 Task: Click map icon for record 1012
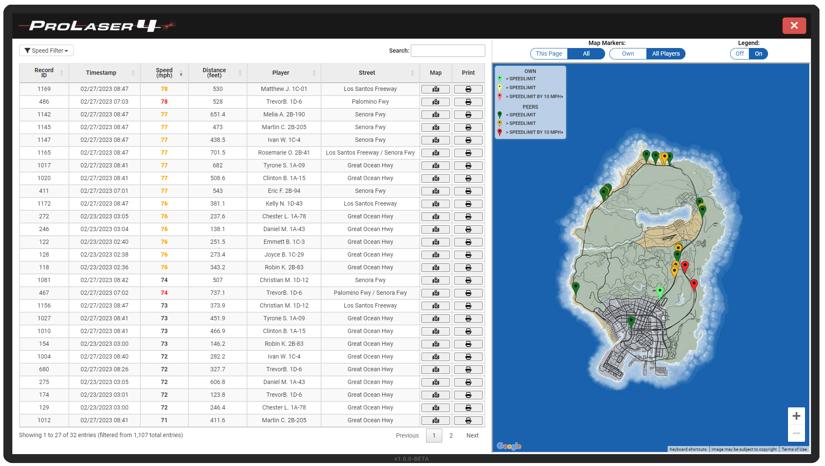pyautogui.click(x=435, y=421)
